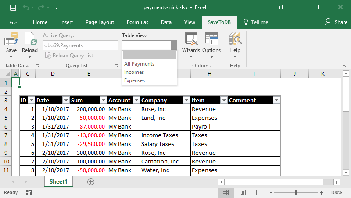Click the Select All corner triangle
The height and width of the screenshot is (198, 351).
coord(7,74)
